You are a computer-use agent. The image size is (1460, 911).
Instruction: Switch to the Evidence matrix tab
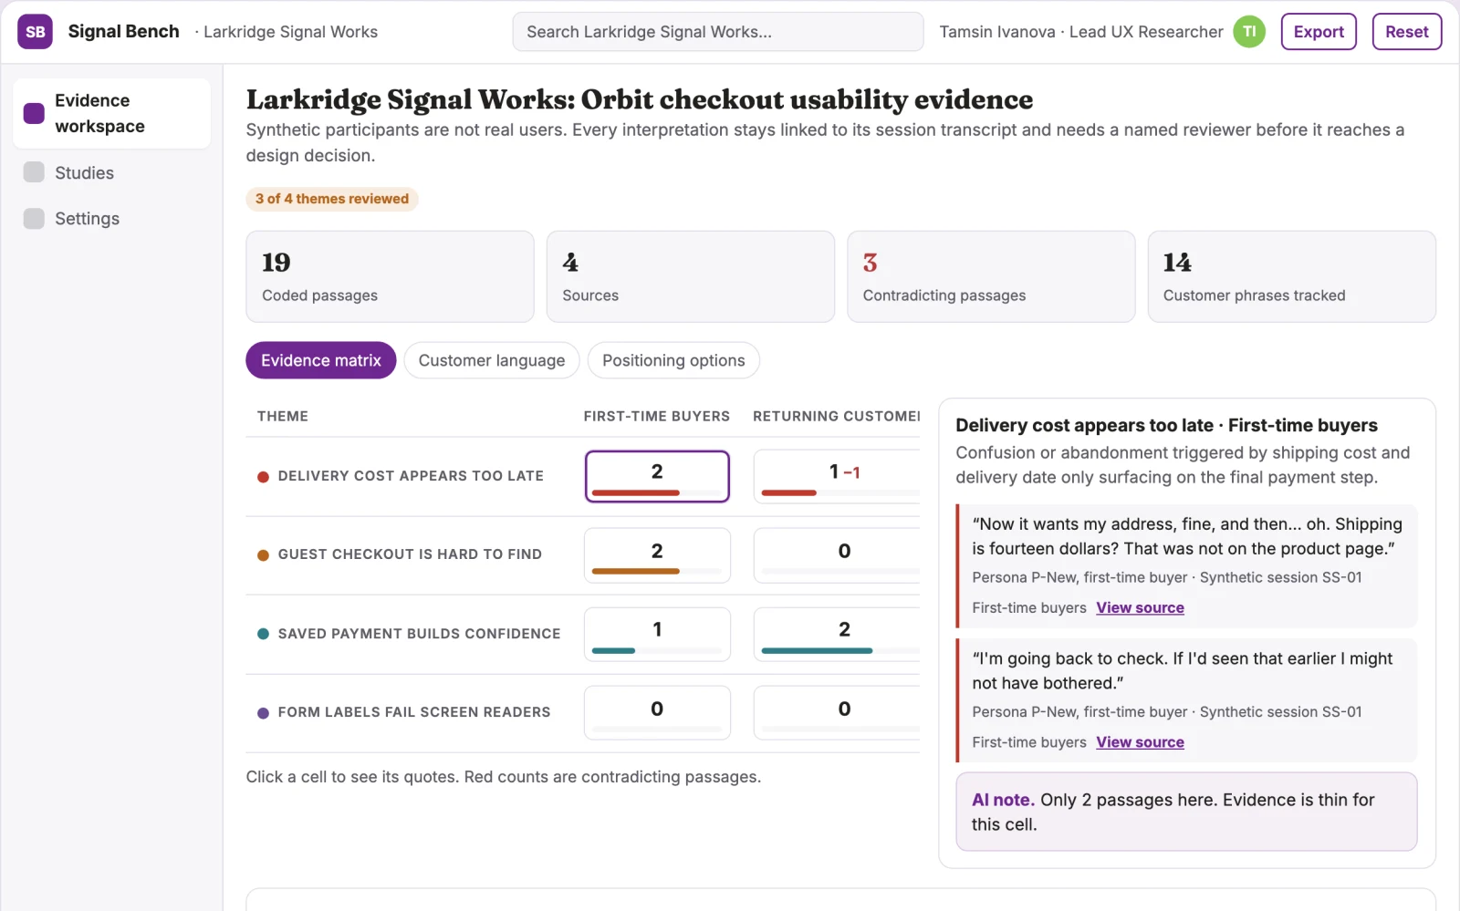pyautogui.click(x=320, y=360)
